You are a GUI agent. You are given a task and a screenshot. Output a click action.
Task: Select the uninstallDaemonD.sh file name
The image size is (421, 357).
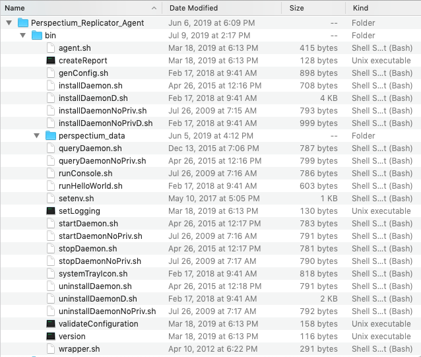pos(98,299)
